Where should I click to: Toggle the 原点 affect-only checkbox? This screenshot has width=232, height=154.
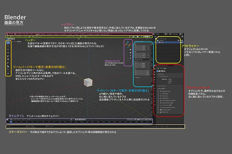point(169,79)
